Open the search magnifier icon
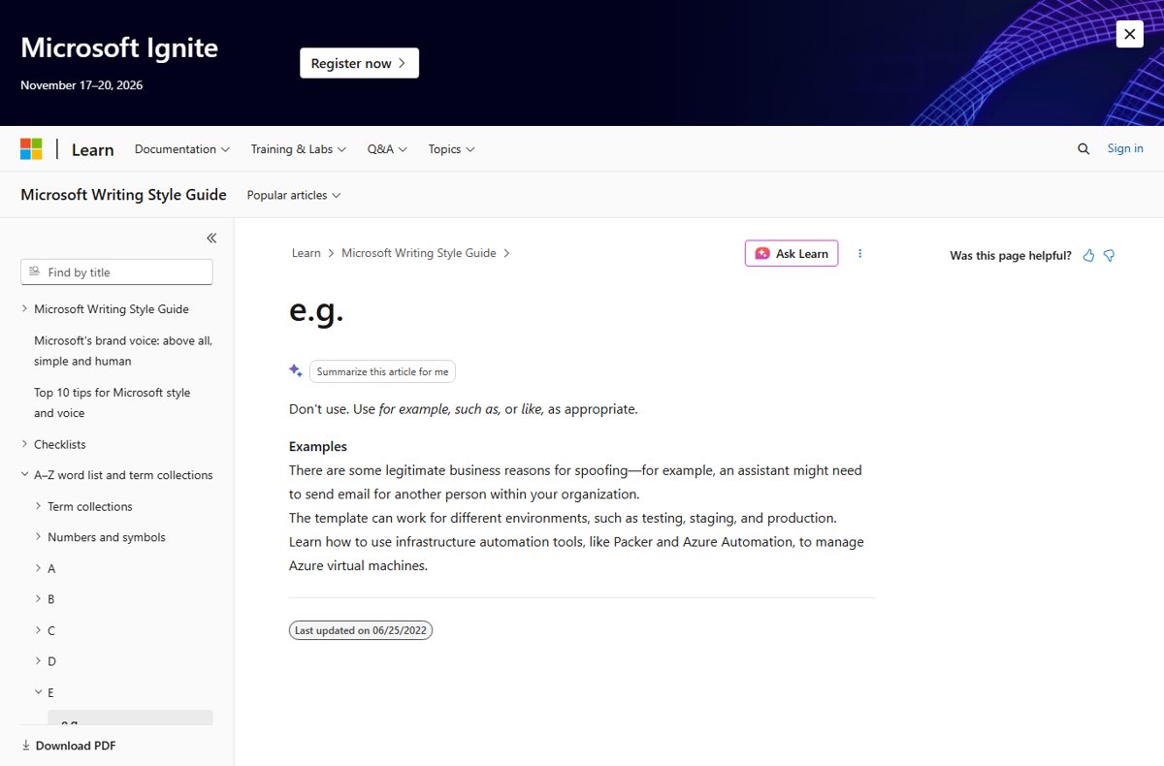Image resolution: width=1164 pixels, height=766 pixels. point(1083,149)
